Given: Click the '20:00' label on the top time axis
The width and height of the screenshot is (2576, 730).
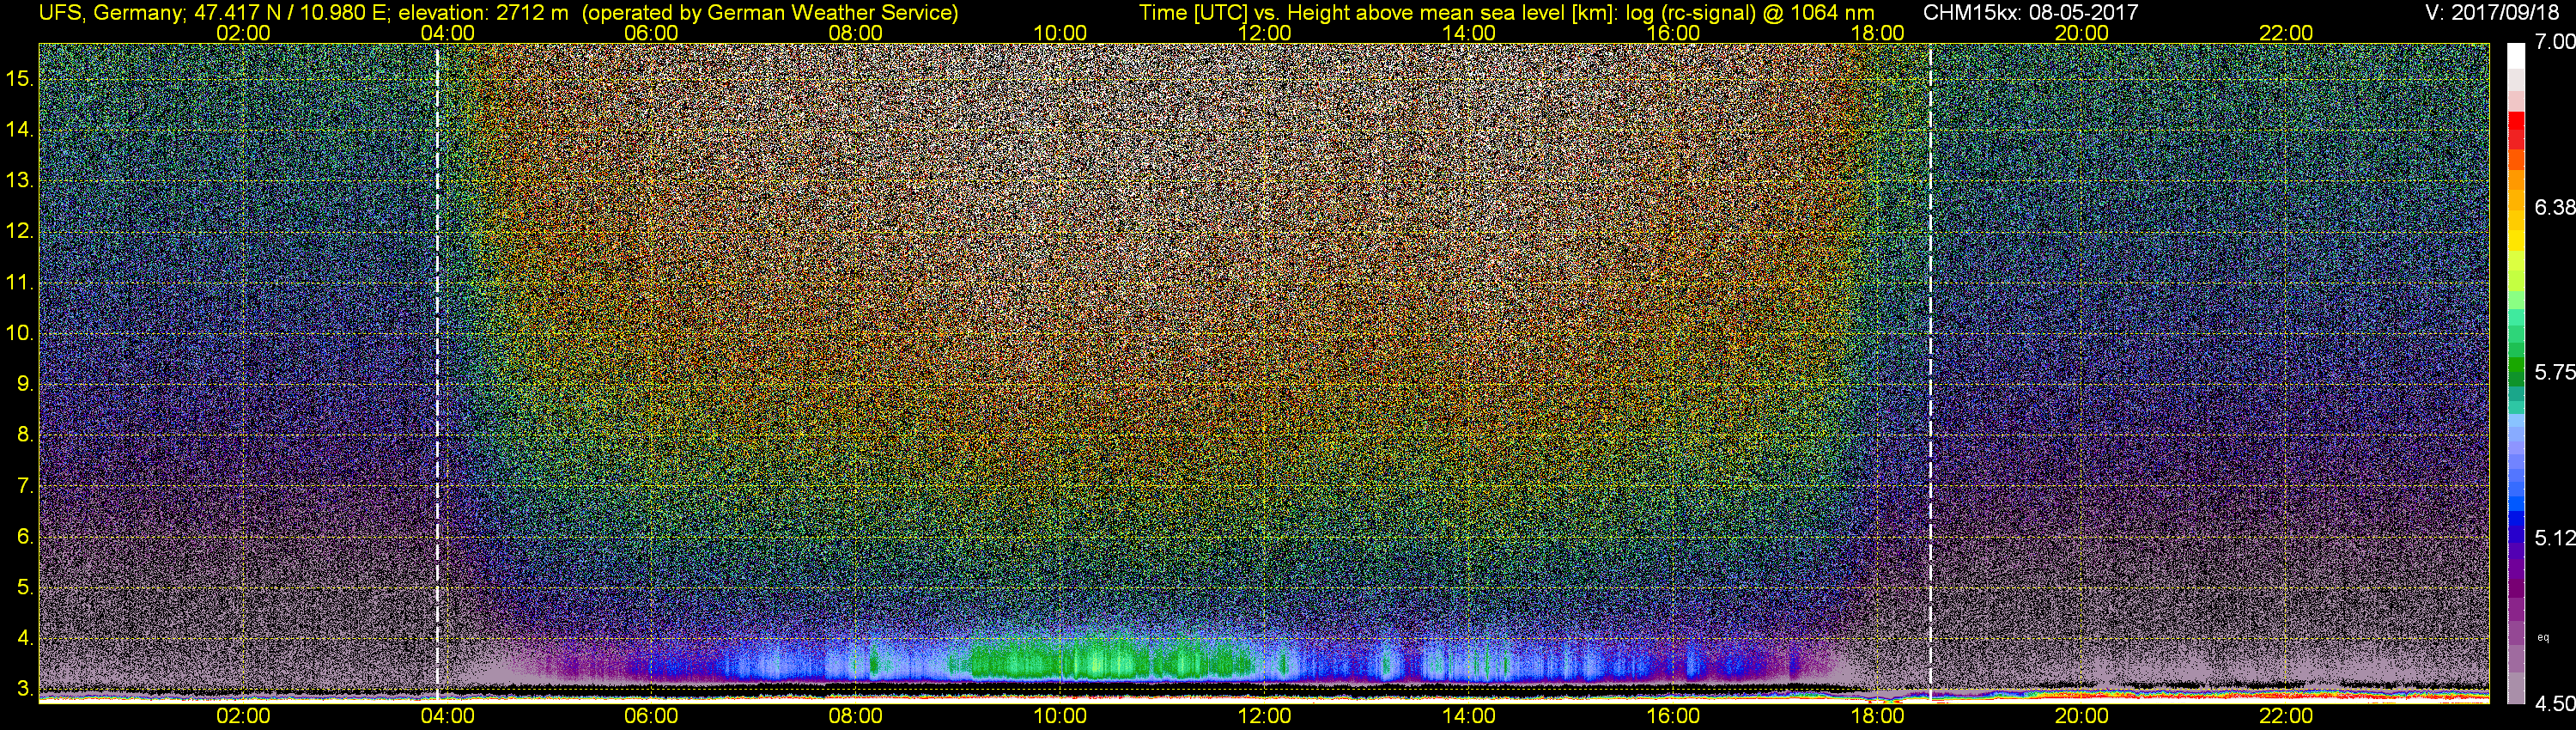Looking at the screenshot, I should point(2082,33).
